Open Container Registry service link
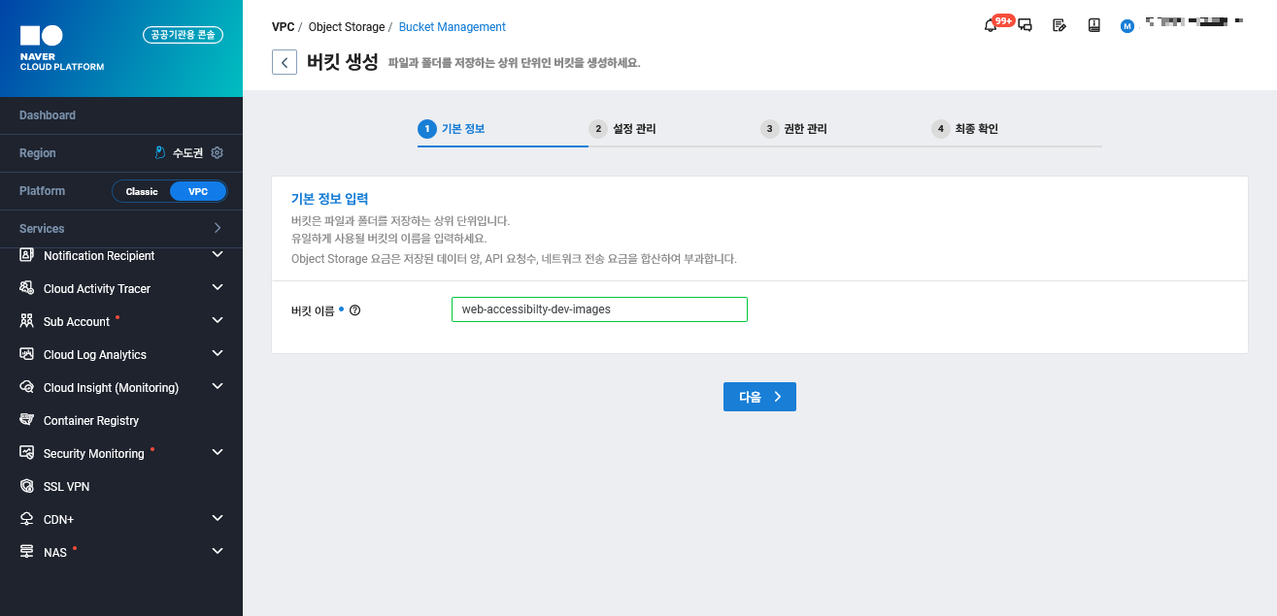This screenshot has height=616, width=1277. coord(91,421)
